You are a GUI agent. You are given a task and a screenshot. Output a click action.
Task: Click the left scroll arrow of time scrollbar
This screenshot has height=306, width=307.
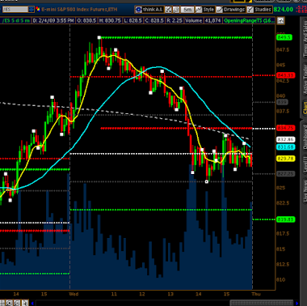33,304
